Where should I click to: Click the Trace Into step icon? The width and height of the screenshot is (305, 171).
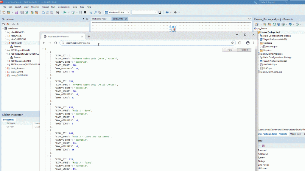click(x=91, y=12)
